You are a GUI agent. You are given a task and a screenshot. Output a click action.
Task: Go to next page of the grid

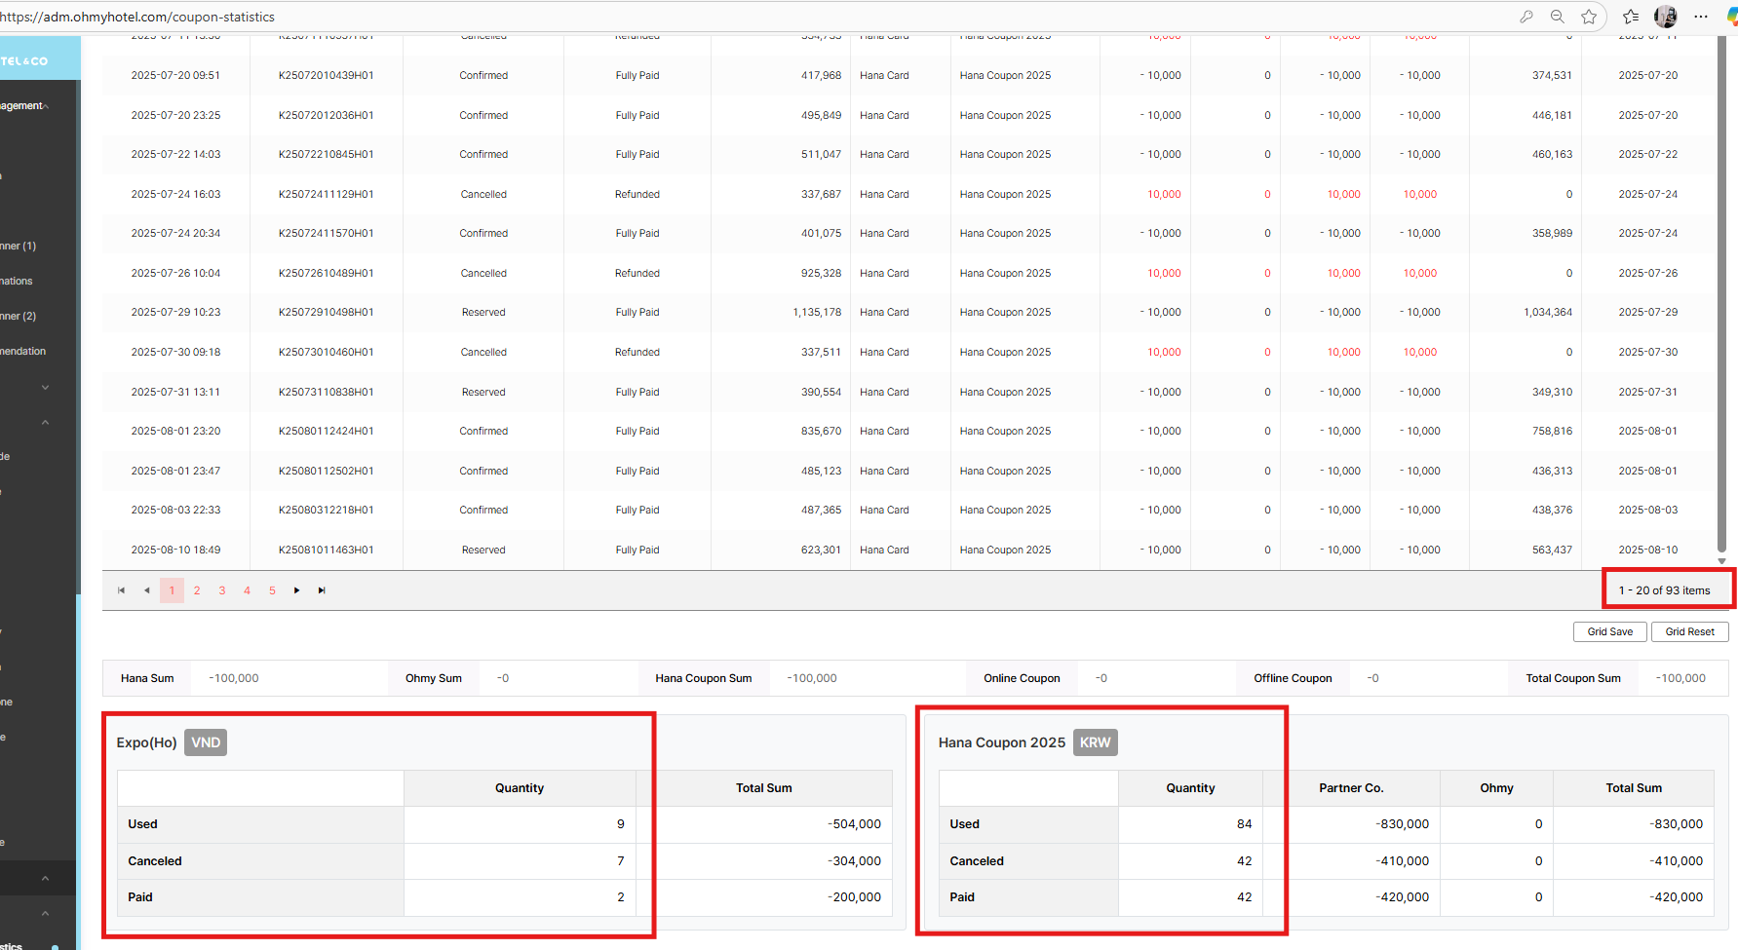point(297,590)
